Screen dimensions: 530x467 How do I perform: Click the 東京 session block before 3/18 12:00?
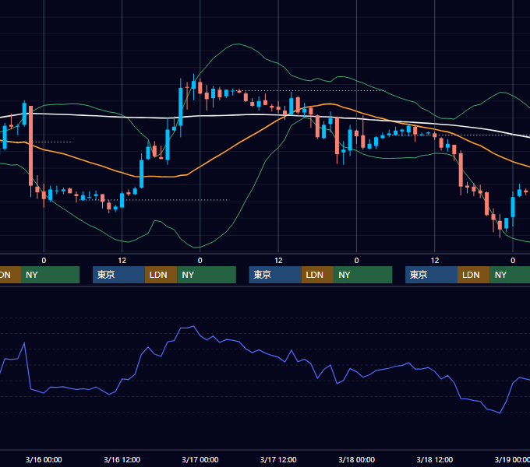431,275
